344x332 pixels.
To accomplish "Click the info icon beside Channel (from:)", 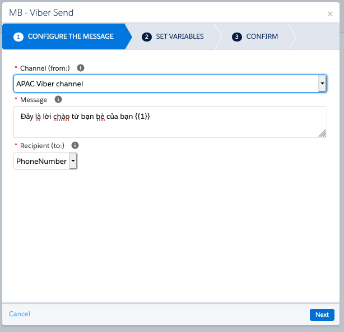I will (x=80, y=68).
